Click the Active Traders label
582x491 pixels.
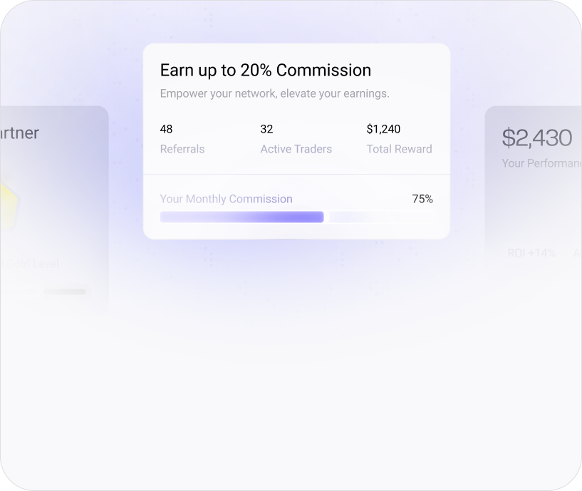tap(296, 149)
